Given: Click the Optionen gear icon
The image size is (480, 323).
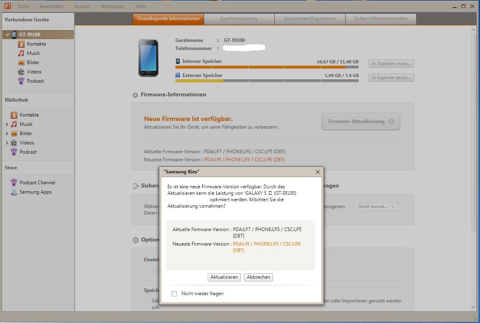Looking at the screenshot, I should coord(136,240).
